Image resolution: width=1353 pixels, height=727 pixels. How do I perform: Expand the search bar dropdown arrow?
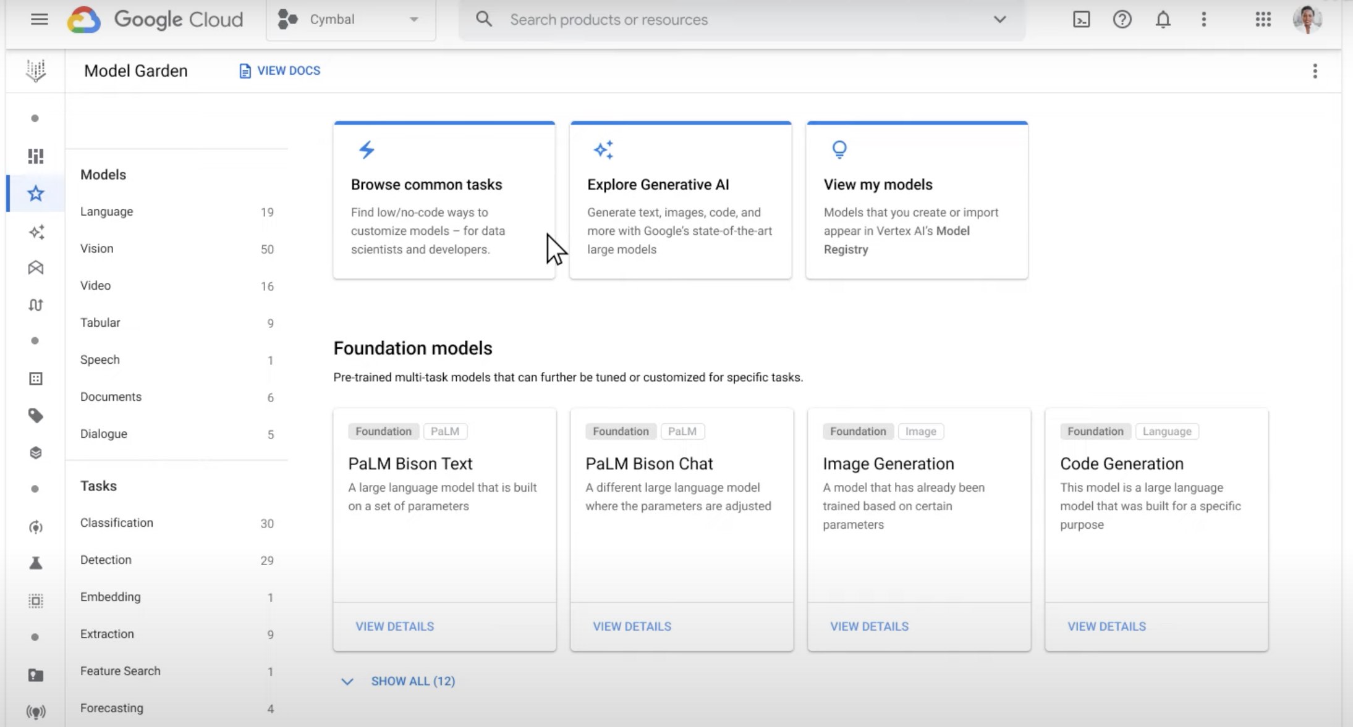(999, 20)
